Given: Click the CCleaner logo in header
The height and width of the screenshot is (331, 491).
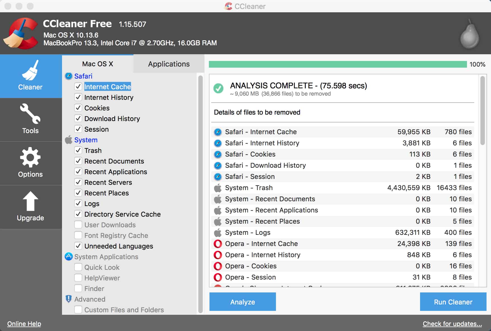Looking at the screenshot, I should point(21,33).
